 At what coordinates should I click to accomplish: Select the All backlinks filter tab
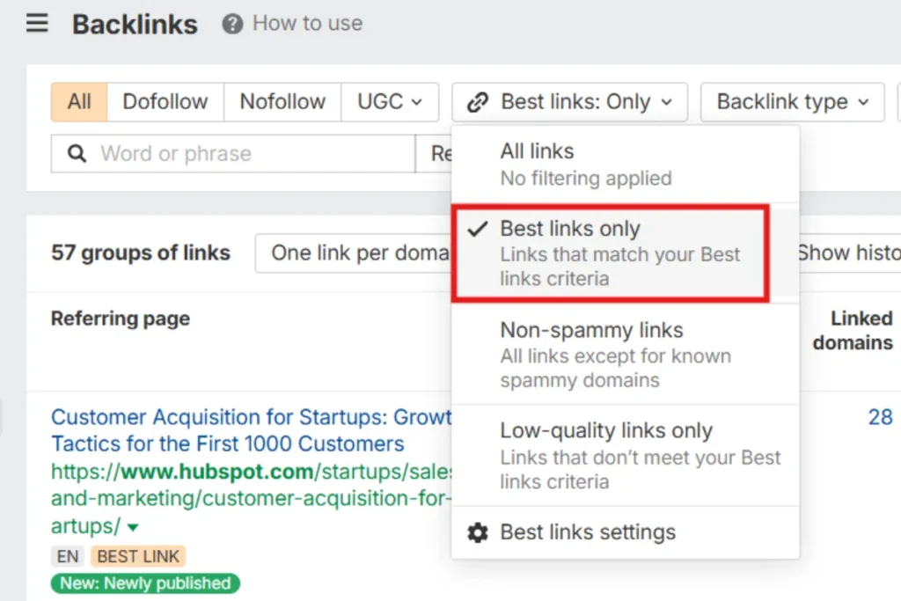click(x=78, y=102)
